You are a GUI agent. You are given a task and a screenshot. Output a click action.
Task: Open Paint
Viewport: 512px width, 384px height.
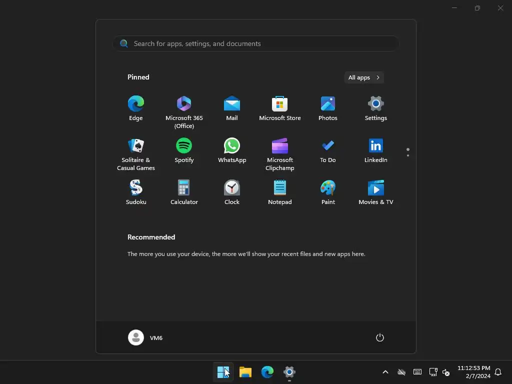point(328,192)
